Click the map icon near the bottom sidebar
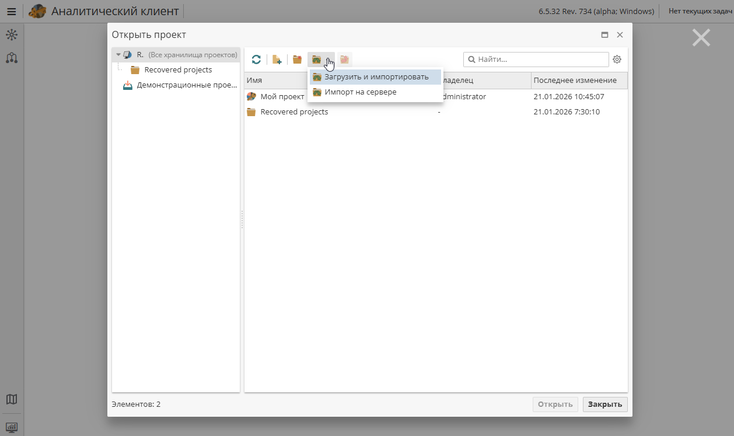The width and height of the screenshot is (734, 436). (x=12, y=399)
